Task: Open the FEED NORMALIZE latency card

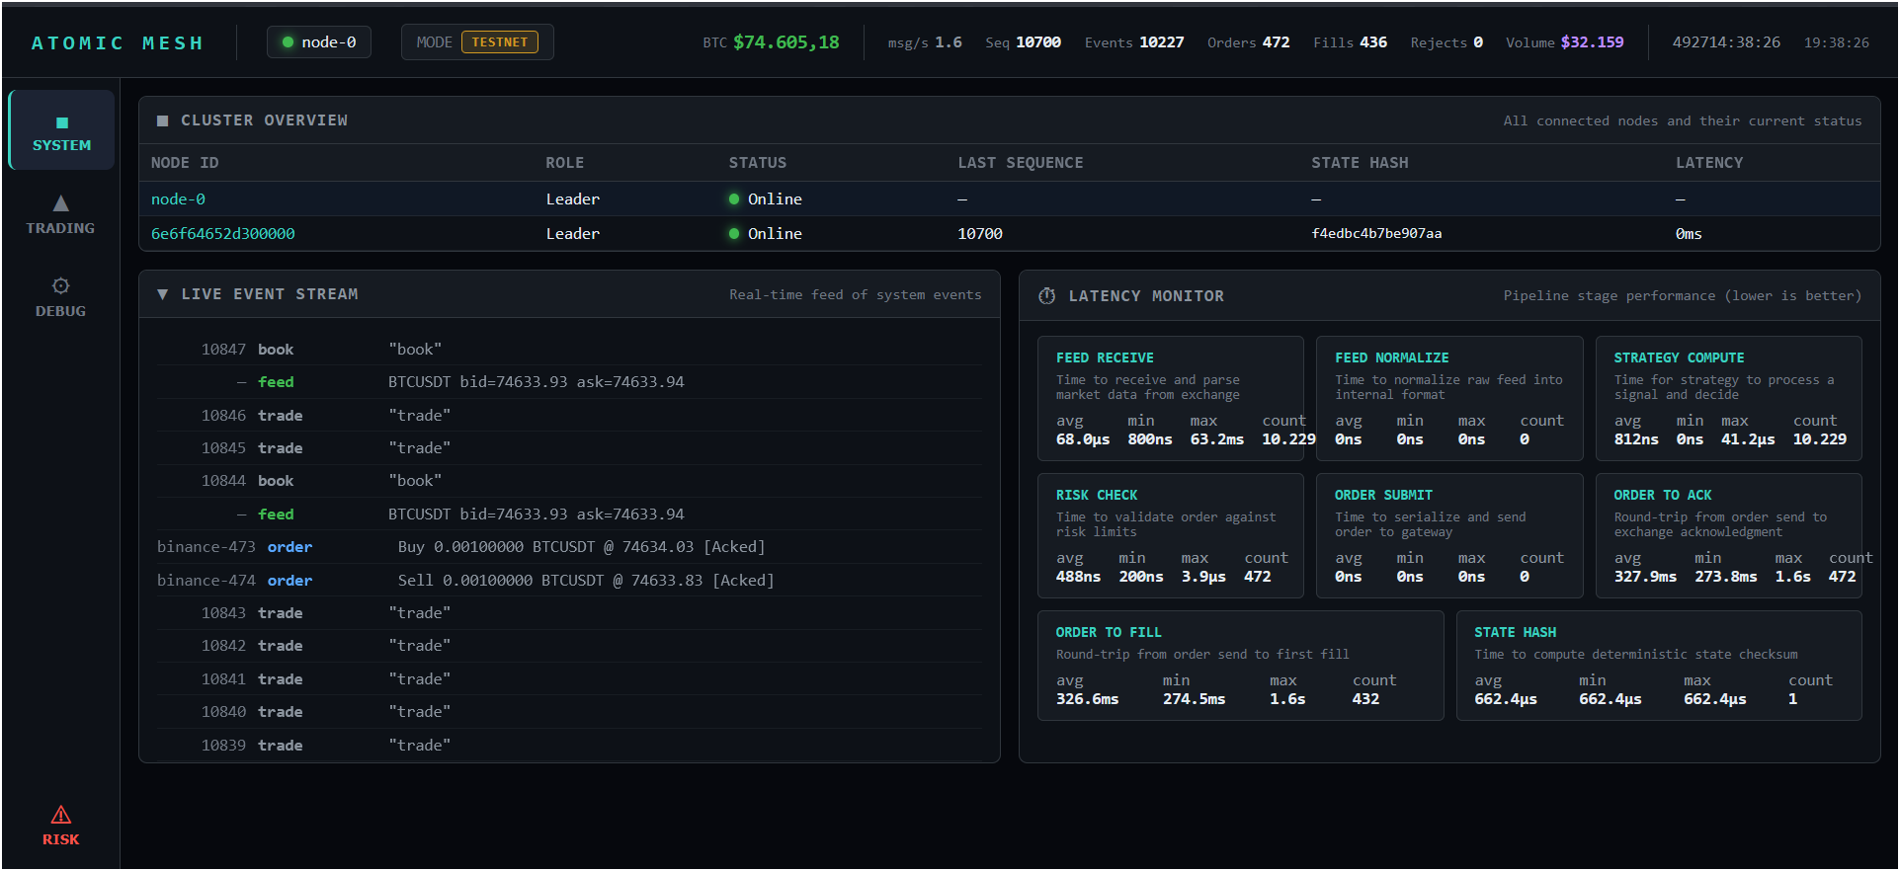Action: [x=1449, y=399]
